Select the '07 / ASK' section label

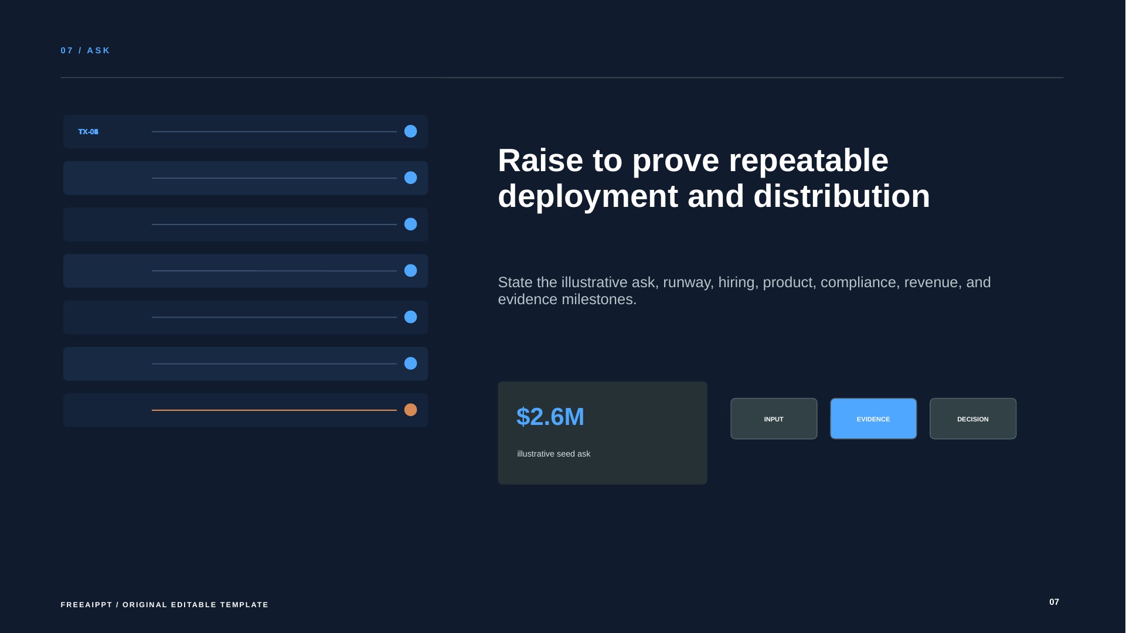pyautogui.click(x=86, y=50)
